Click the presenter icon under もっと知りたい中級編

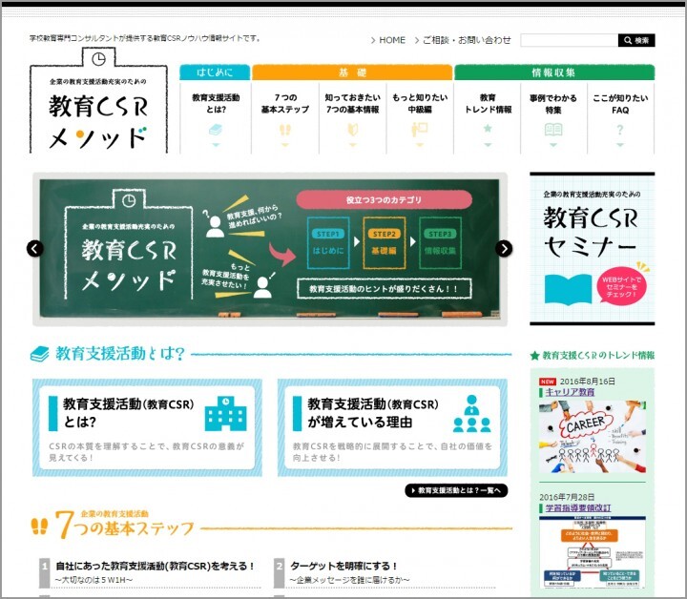click(x=420, y=130)
